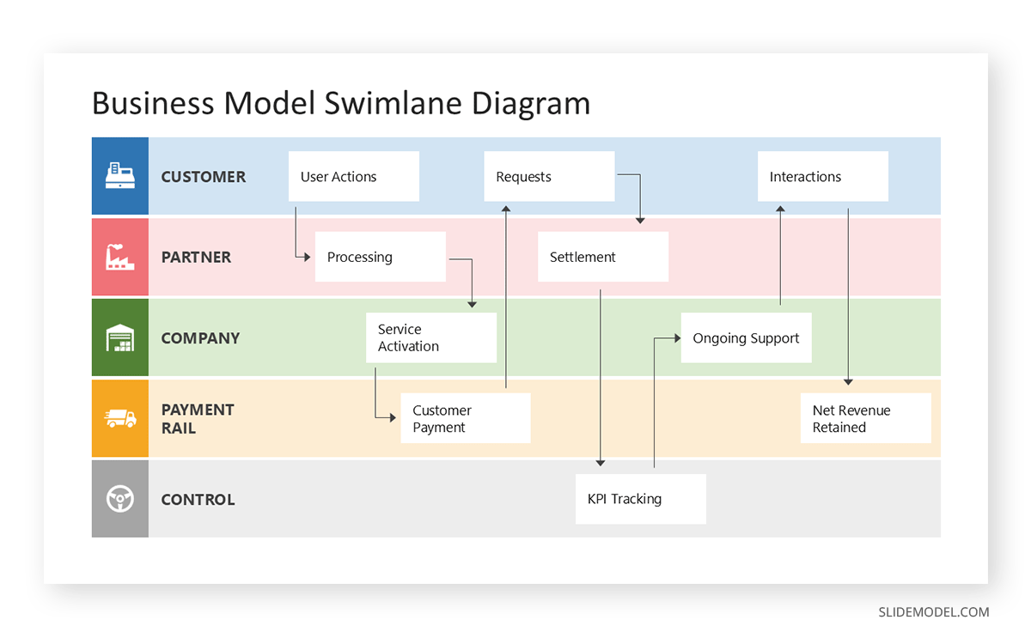Click the Requests box in Customer lane
The height and width of the screenshot is (638, 1031).
click(549, 176)
